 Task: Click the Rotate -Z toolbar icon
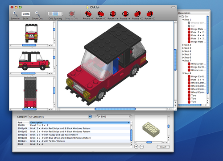pos(149,14)
